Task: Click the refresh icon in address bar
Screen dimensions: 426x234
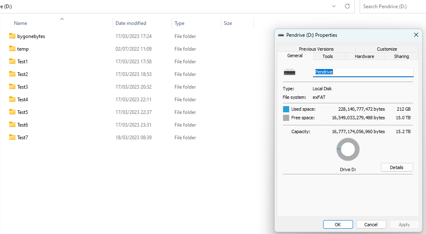Action: click(347, 7)
